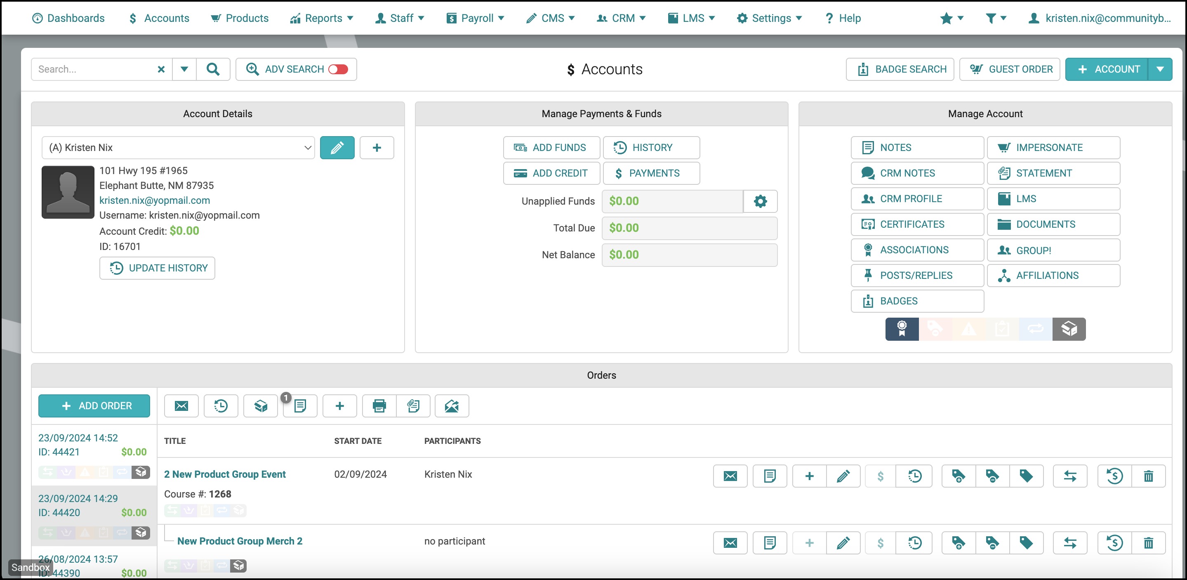
Task: Email the New Product Group Merch 2 item
Action: [x=730, y=542]
